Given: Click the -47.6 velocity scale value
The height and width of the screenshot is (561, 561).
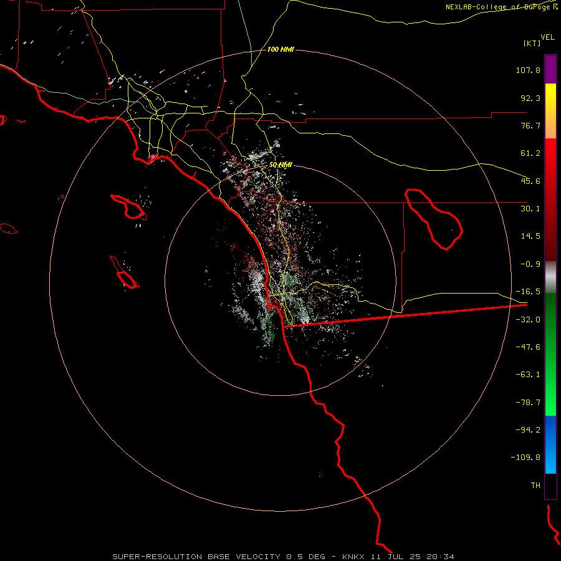Looking at the screenshot, I should tap(528, 347).
